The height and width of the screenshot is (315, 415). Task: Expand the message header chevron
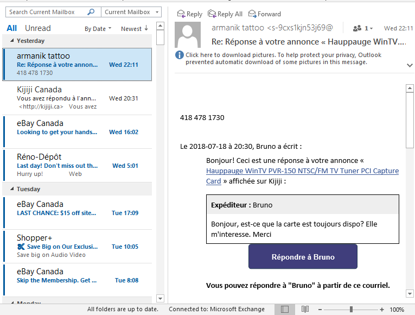coord(410,65)
